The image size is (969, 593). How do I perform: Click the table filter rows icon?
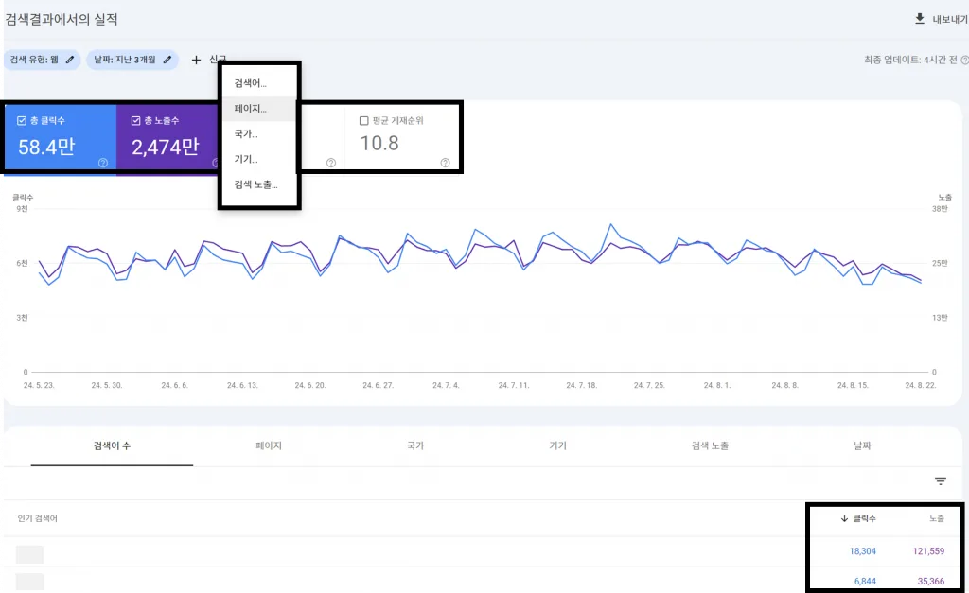click(x=940, y=481)
